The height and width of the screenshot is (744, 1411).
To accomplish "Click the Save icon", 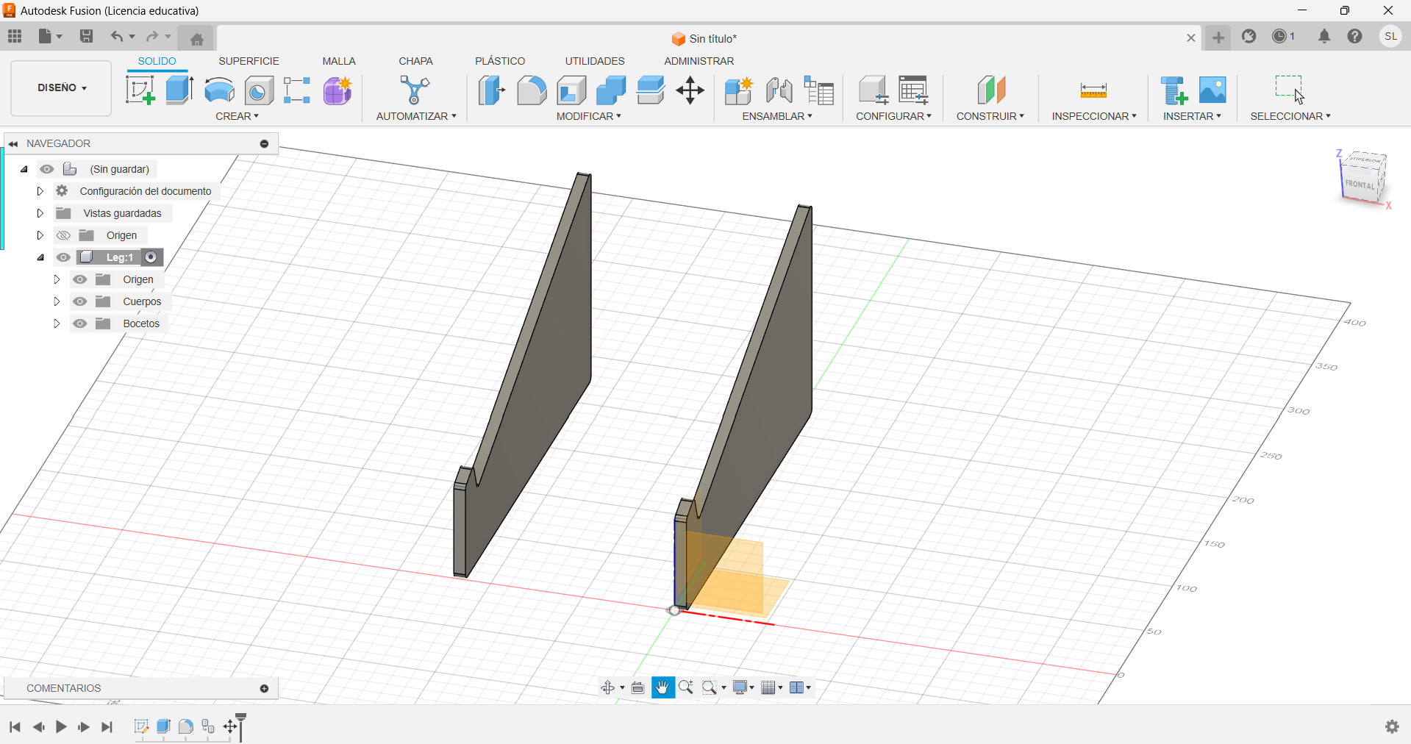I will point(86,36).
